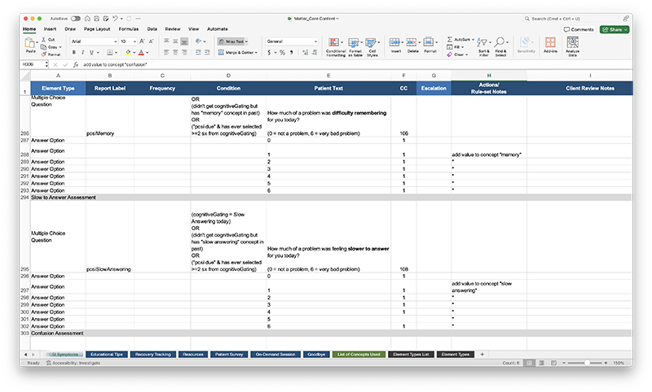Align text to the right
The width and height of the screenshot is (652, 392).
[184, 53]
